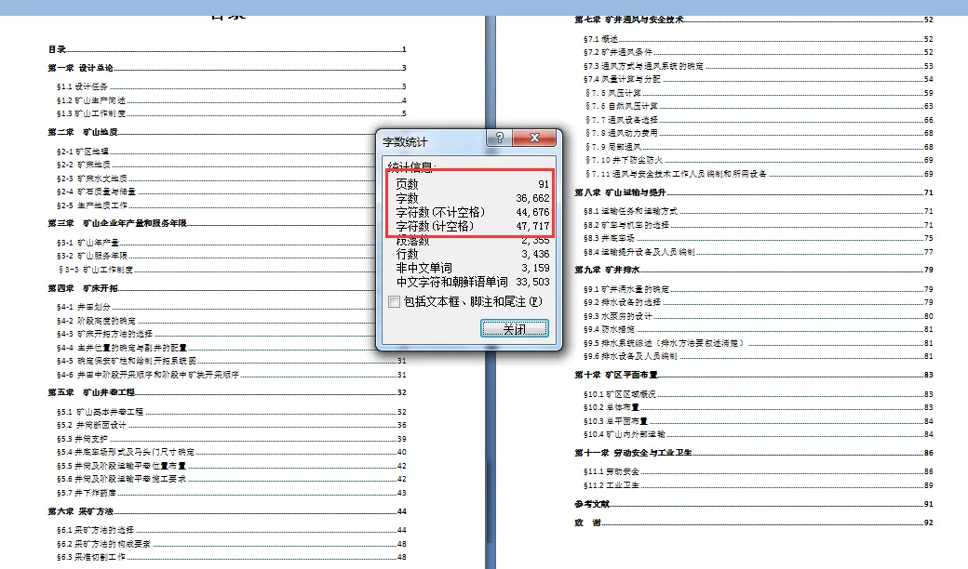Click the Help icon on the Word Count dialog

pos(502,137)
